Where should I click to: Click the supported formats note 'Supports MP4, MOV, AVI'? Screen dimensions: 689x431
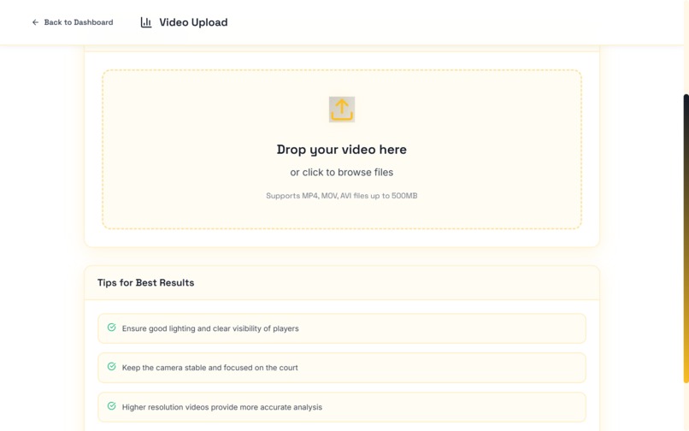[x=342, y=196]
